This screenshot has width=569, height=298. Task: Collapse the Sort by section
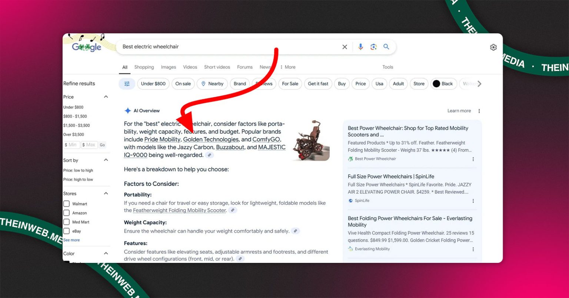[x=106, y=160]
